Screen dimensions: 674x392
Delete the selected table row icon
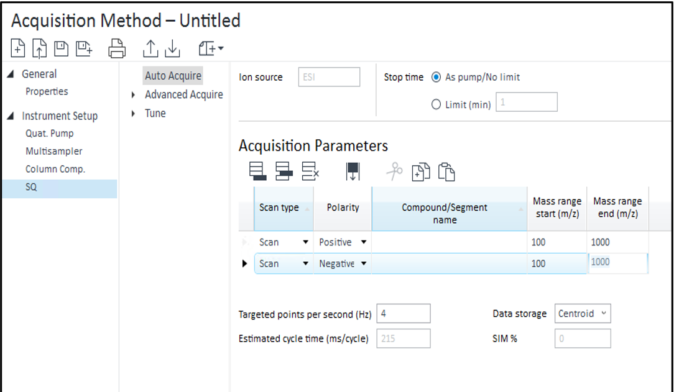tap(310, 171)
